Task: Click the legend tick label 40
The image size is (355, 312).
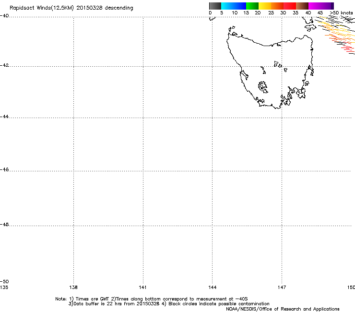Action: click(x=308, y=13)
